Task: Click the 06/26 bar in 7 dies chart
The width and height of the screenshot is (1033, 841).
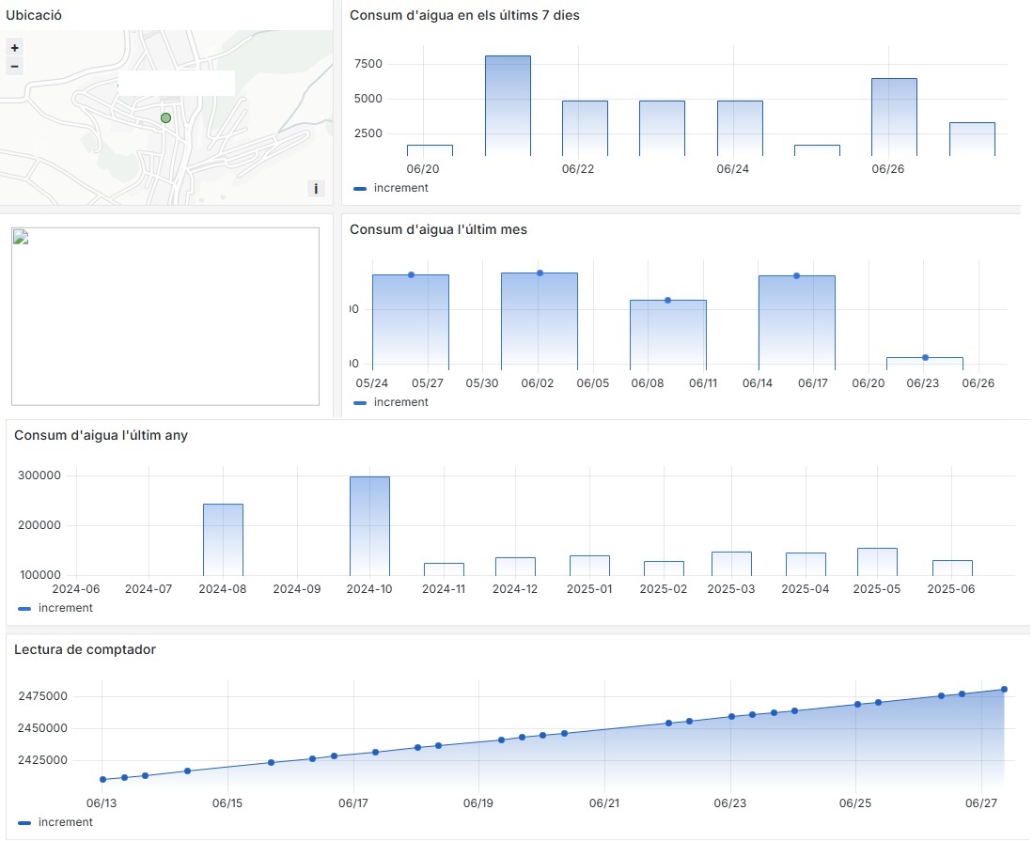Action: pyautogui.click(x=894, y=117)
